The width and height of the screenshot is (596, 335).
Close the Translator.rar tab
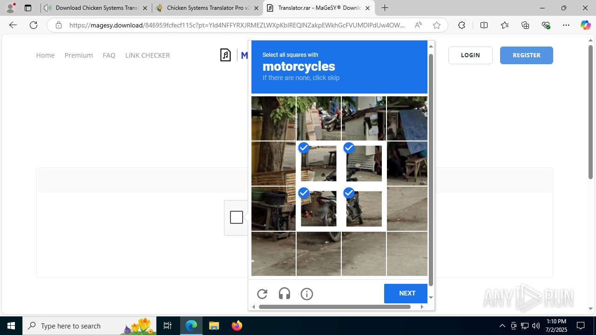pyautogui.click(x=367, y=8)
